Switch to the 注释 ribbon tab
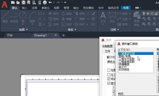The height and width of the screenshot is (96, 159). pyautogui.click(x=34, y=8)
